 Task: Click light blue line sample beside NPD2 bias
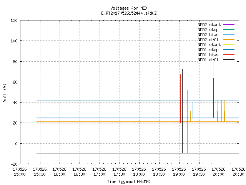point(229,35)
